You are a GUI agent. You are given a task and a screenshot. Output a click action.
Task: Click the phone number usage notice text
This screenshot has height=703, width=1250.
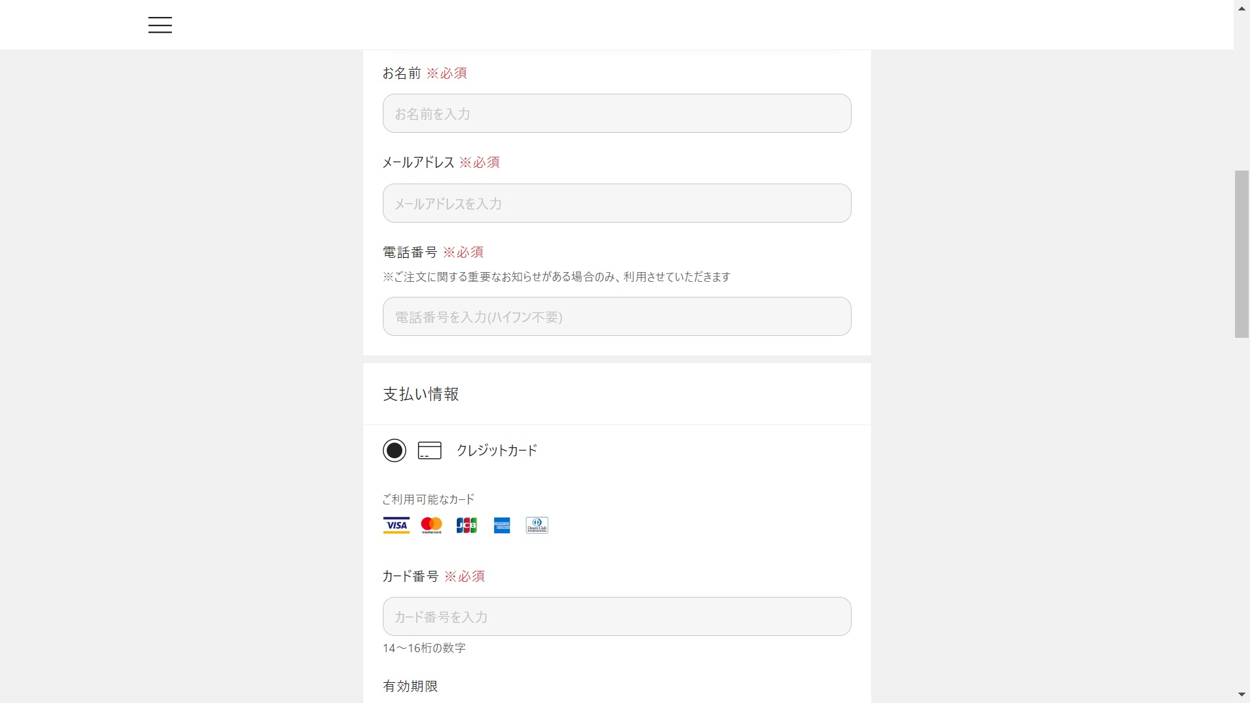(x=557, y=277)
